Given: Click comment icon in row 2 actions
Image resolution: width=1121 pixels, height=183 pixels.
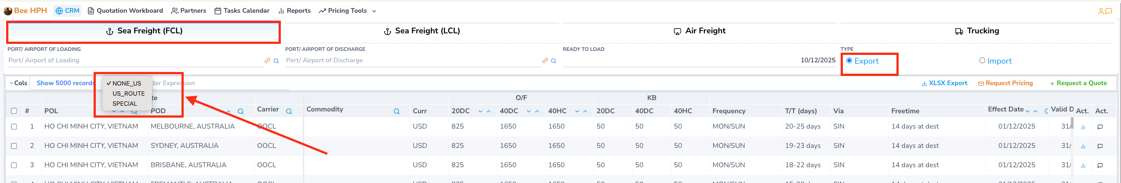Looking at the screenshot, I should (1100, 147).
